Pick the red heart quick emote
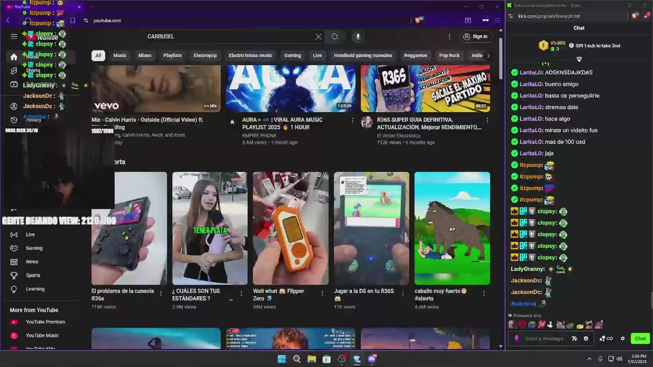Screen dimensions: 653x367 click(522, 325)
